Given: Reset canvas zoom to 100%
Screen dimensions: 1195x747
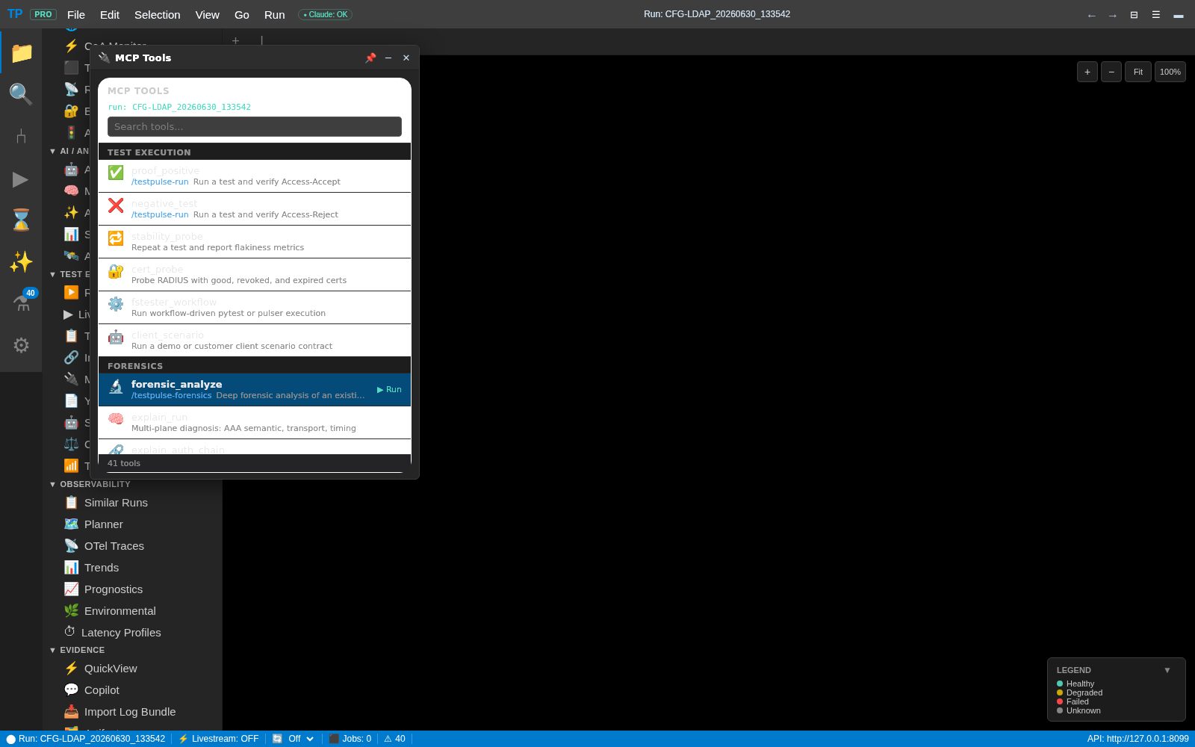Looking at the screenshot, I should [x=1170, y=72].
